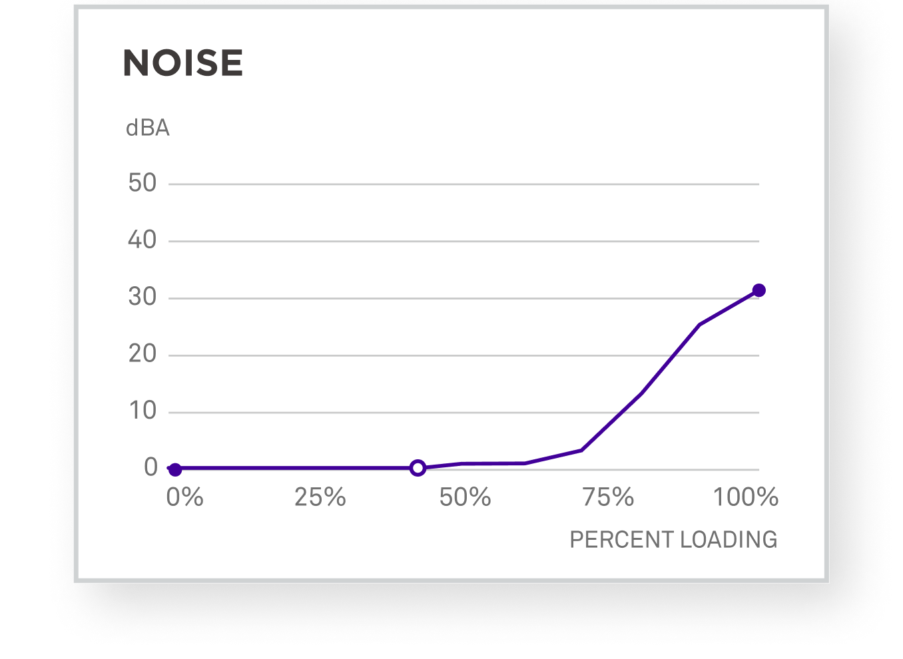Click the 10 value on the y-axis
The image size is (903, 659).
coord(143,411)
